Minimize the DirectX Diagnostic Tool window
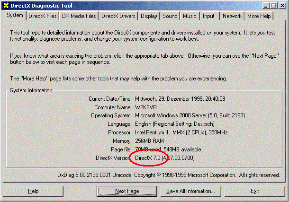The image size is (289, 202). coord(266,6)
